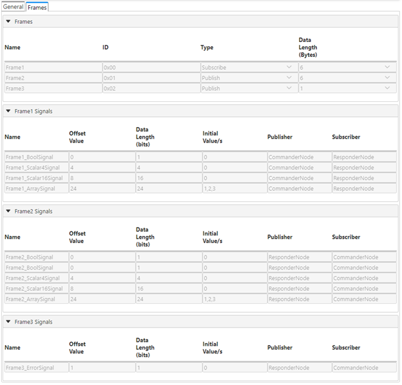Select the Frame2_Scalar16Signal name cell
This screenshot has height=385, width=402.
(x=37, y=289)
